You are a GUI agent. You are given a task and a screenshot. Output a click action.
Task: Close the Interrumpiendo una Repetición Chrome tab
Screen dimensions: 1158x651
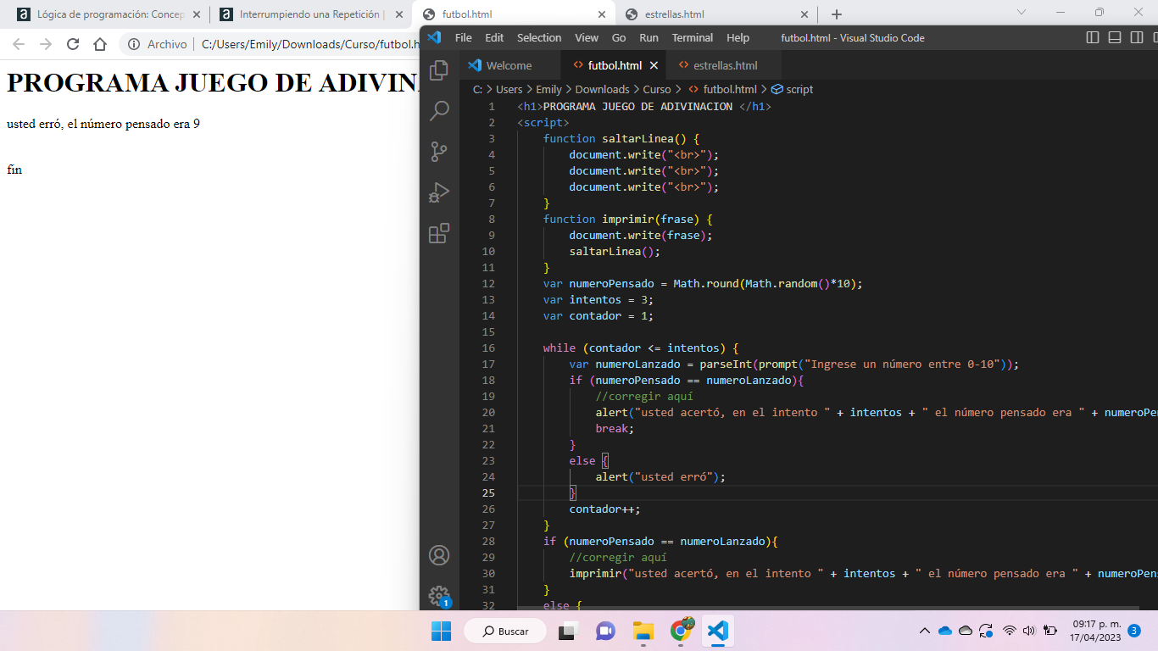point(398,14)
